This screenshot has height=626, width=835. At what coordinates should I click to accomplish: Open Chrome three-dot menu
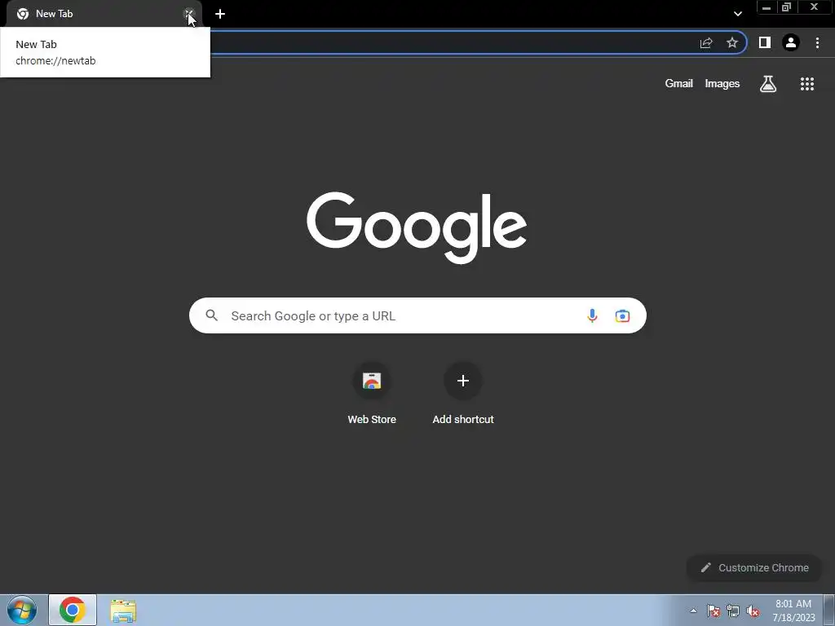pyautogui.click(x=817, y=42)
